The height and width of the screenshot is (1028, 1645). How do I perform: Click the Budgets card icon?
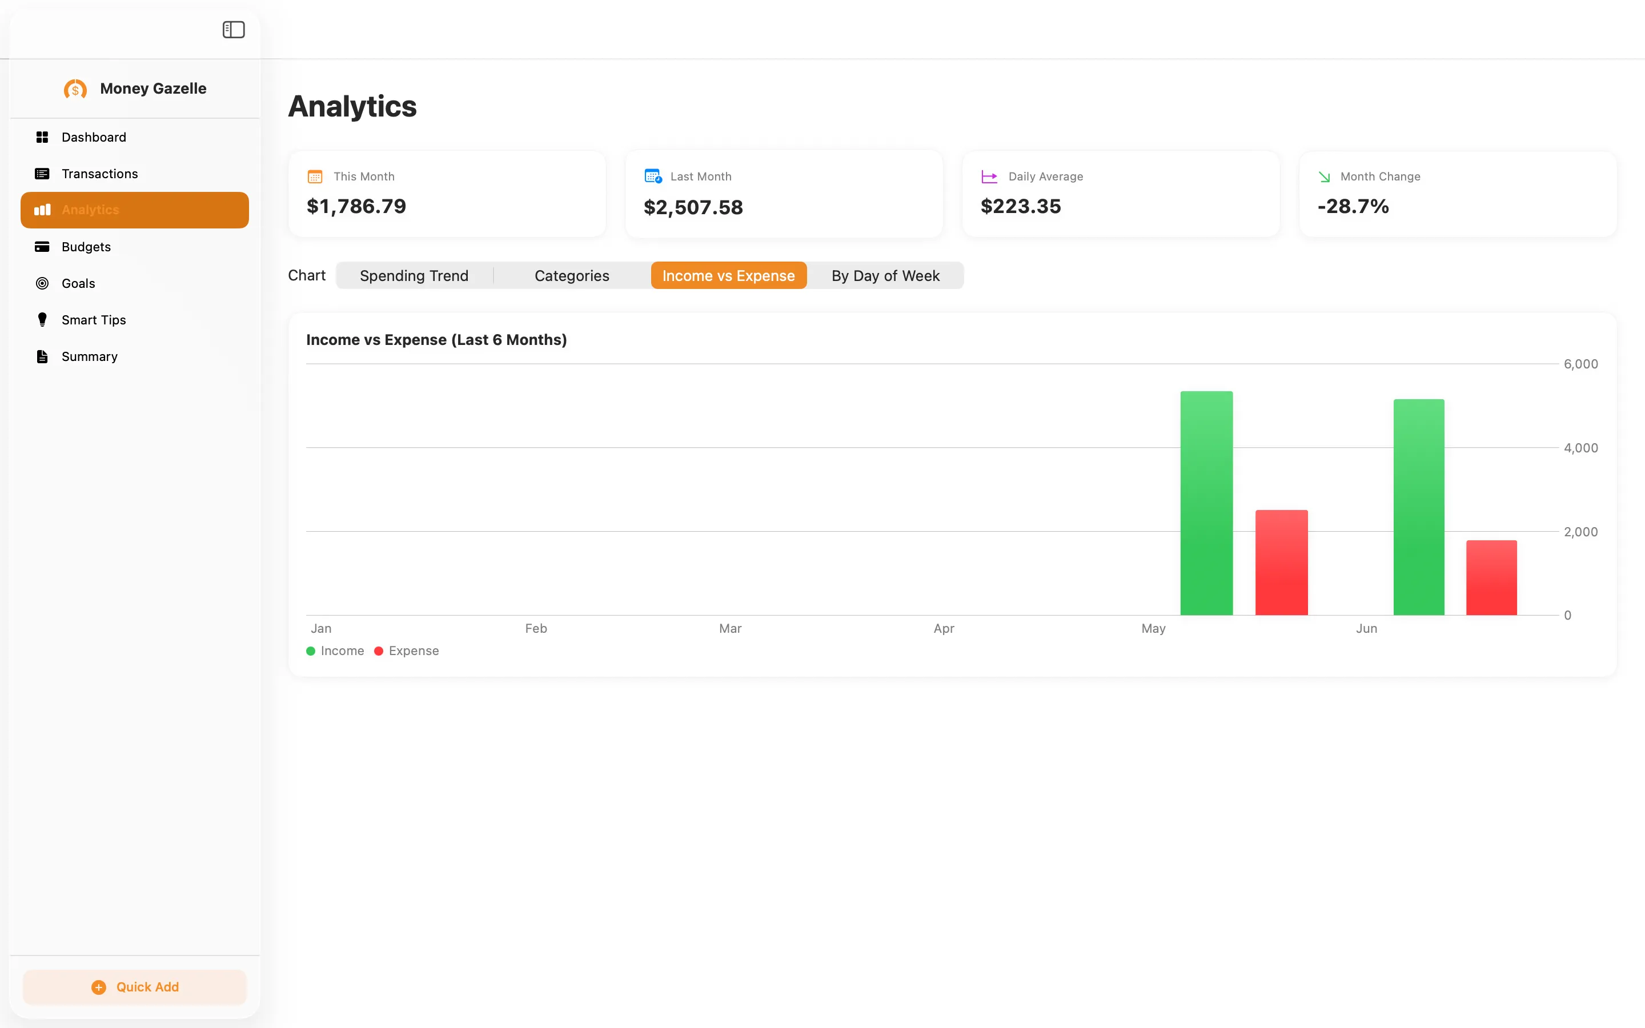42,247
